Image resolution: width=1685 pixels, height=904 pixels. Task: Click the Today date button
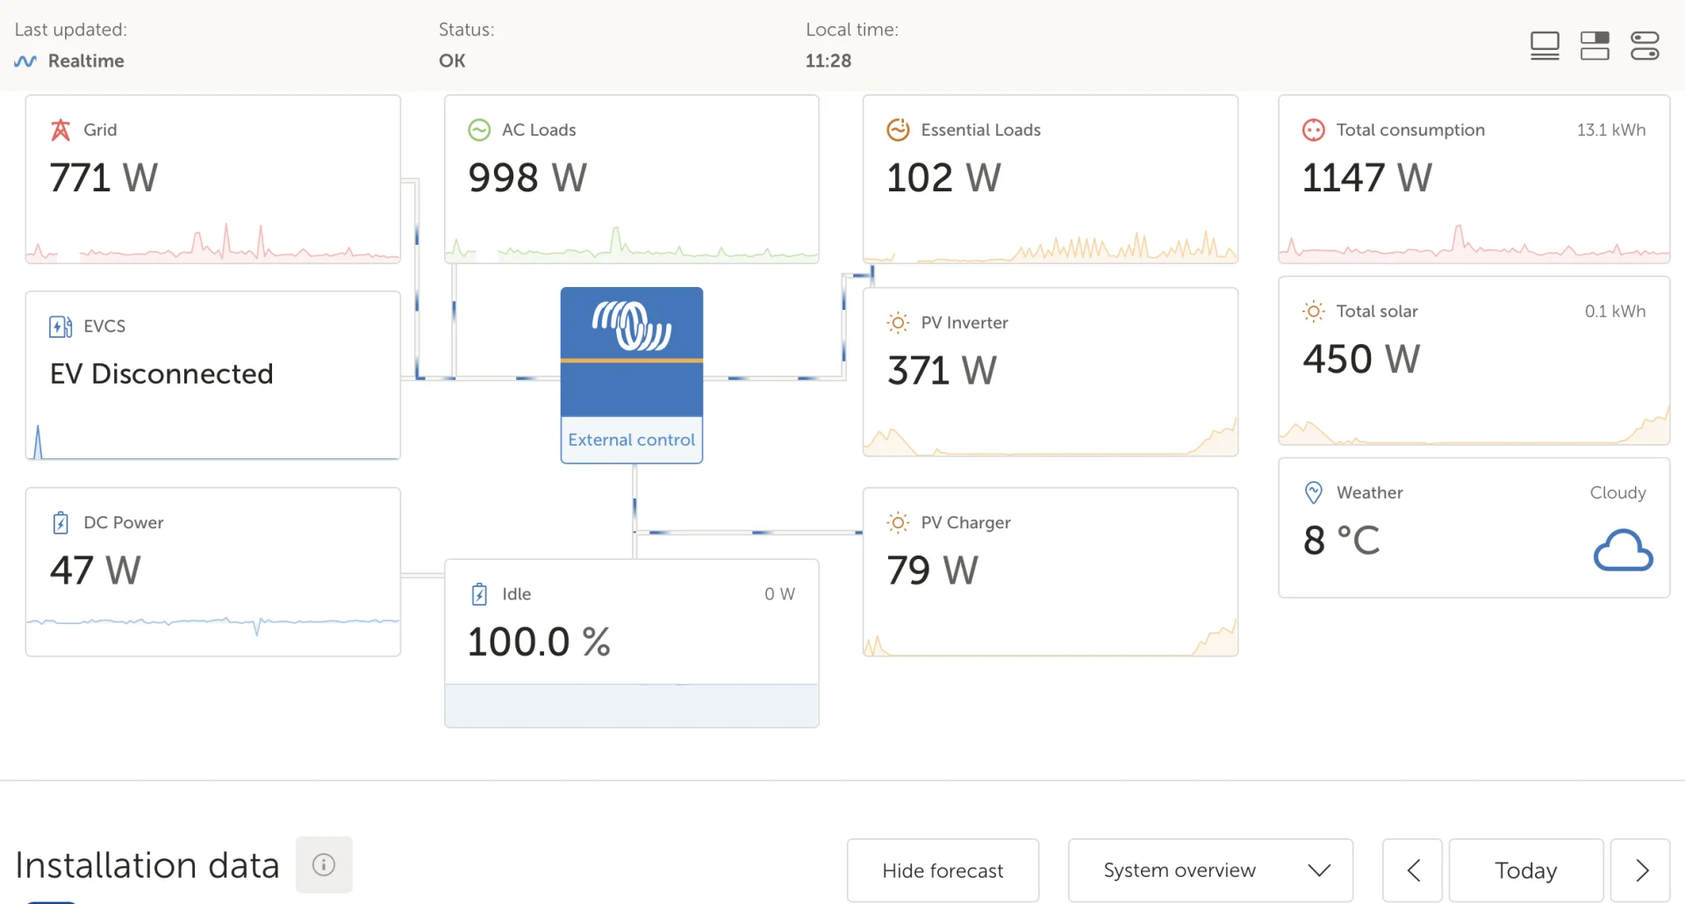click(1526, 870)
